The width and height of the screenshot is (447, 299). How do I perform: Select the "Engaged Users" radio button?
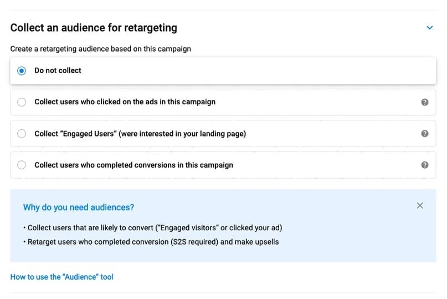[22, 133]
